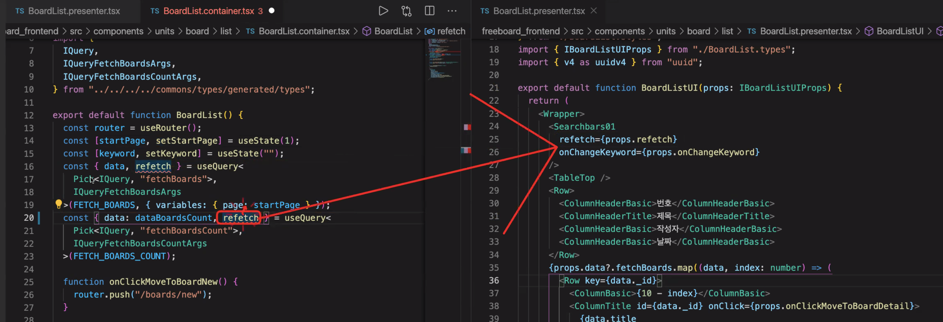Click the "fetchBoards" string on line 17
The width and height of the screenshot is (943, 322).
[x=174, y=179]
